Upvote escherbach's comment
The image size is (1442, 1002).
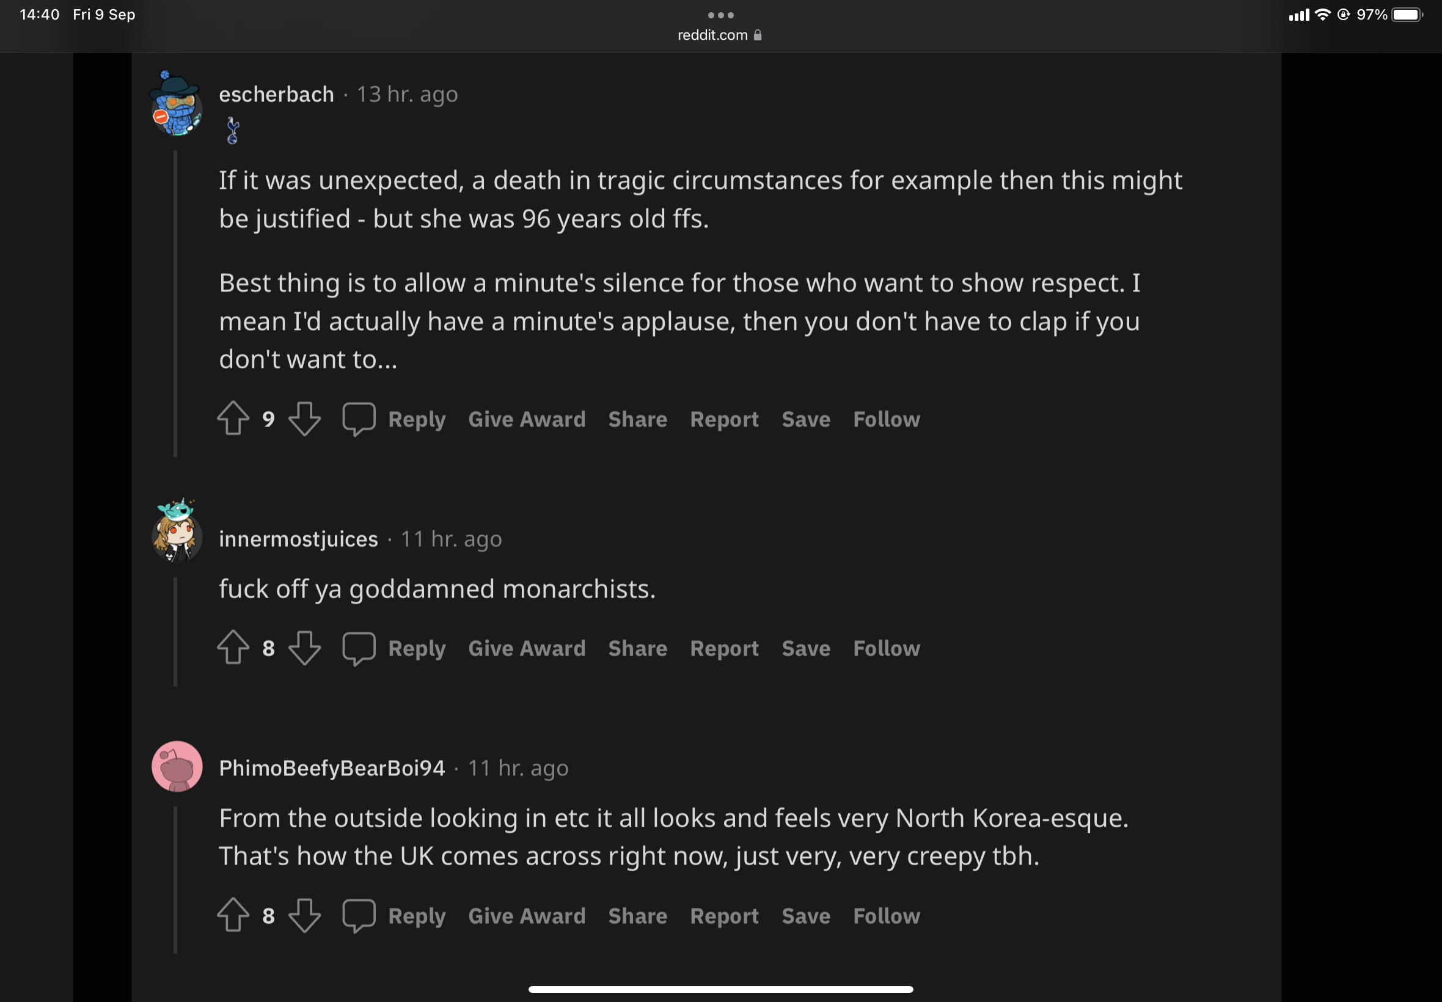[x=233, y=418]
